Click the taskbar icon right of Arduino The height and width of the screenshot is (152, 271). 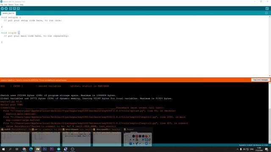(x=66, y=149)
